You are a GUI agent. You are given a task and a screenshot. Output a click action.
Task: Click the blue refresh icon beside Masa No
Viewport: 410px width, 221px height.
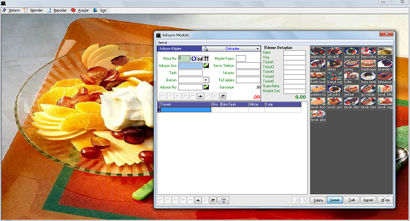193,59
